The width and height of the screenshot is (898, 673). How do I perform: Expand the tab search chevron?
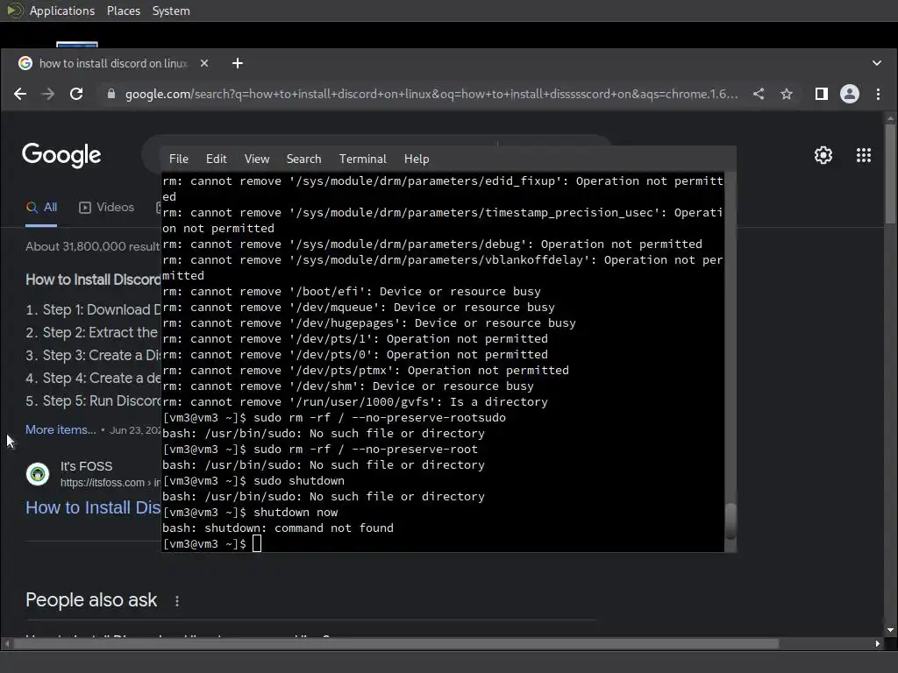[876, 63]
